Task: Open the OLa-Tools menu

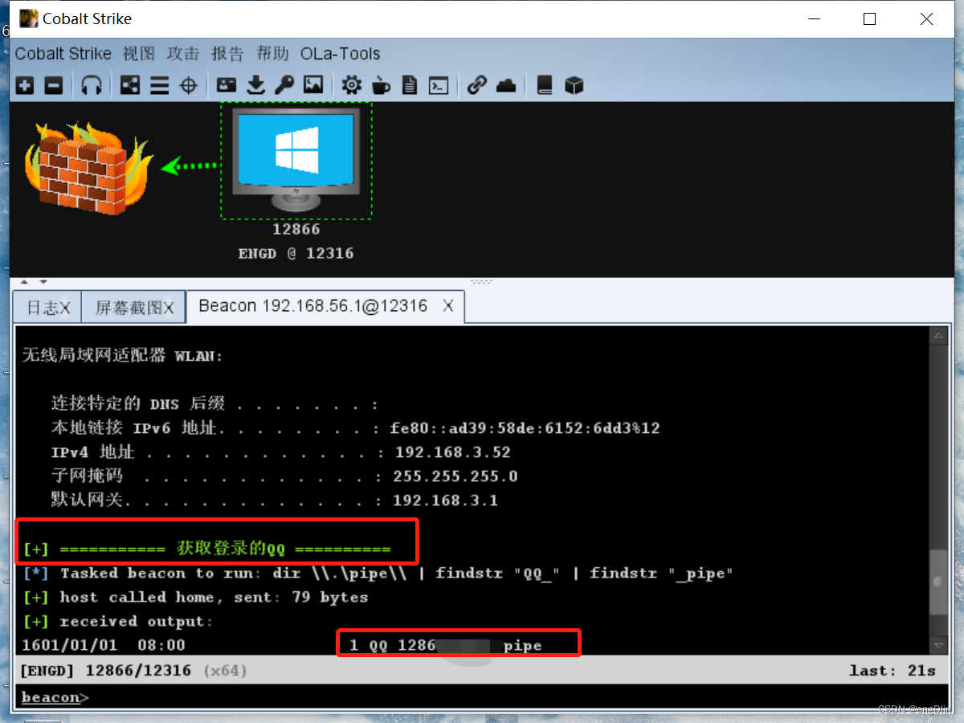Action: (x=341, y=54)
